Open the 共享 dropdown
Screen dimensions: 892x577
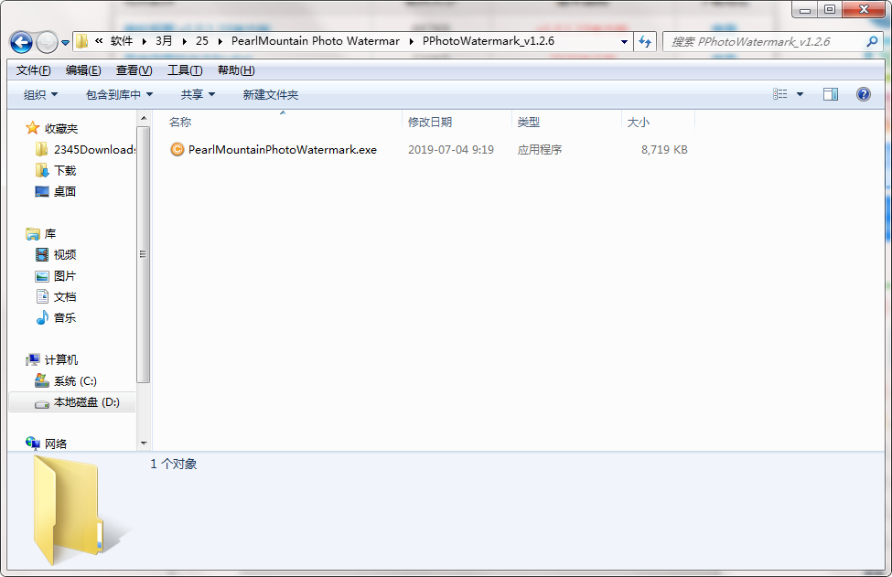tap(198, 94)
